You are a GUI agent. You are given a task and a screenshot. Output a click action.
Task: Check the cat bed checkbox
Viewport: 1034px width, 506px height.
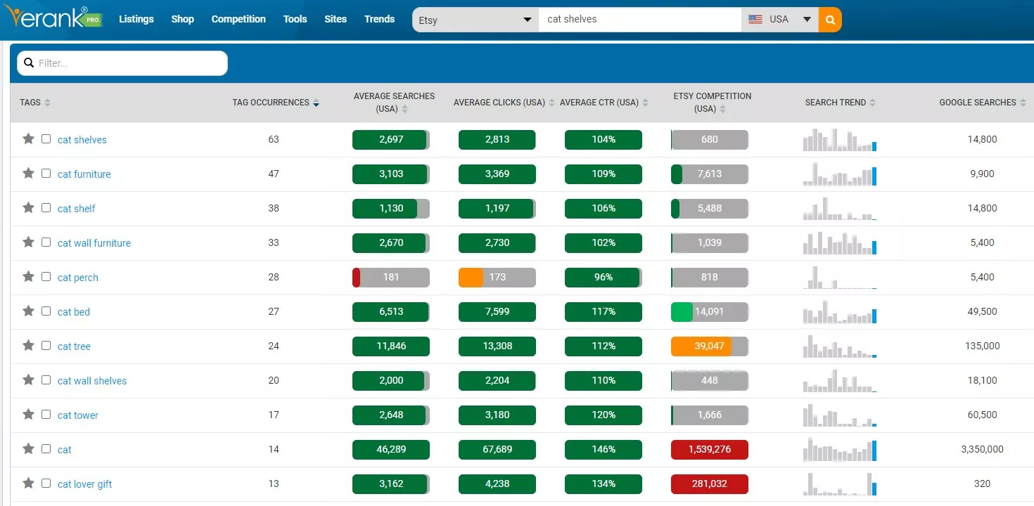(x=46, y=311)
